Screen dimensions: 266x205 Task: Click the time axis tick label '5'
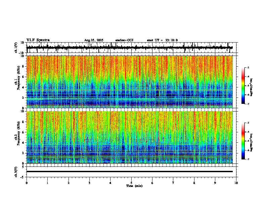click(131, 183)
